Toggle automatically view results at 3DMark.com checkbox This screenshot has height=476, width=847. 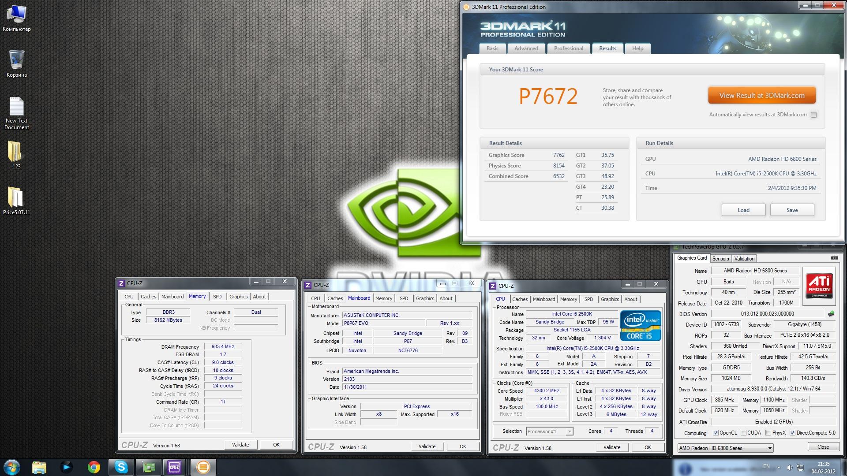coord(813,115)
